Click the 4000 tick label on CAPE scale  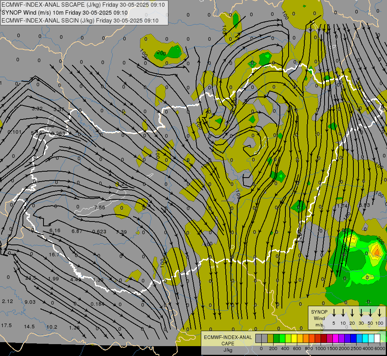(368, 348)
